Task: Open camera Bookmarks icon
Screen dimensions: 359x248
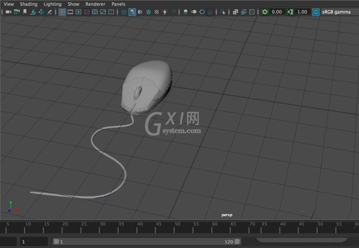Action: 25,12
